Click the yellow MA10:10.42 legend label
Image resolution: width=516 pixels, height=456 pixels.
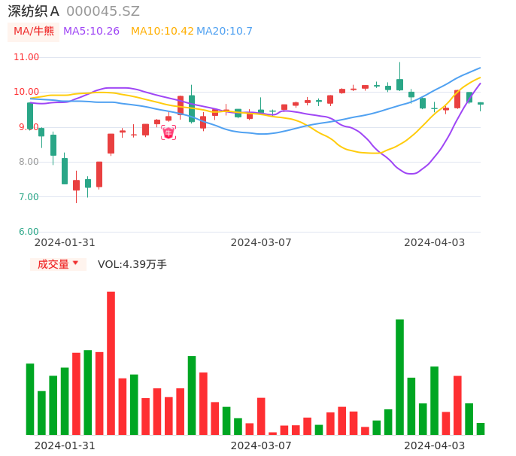coord(162,32)
